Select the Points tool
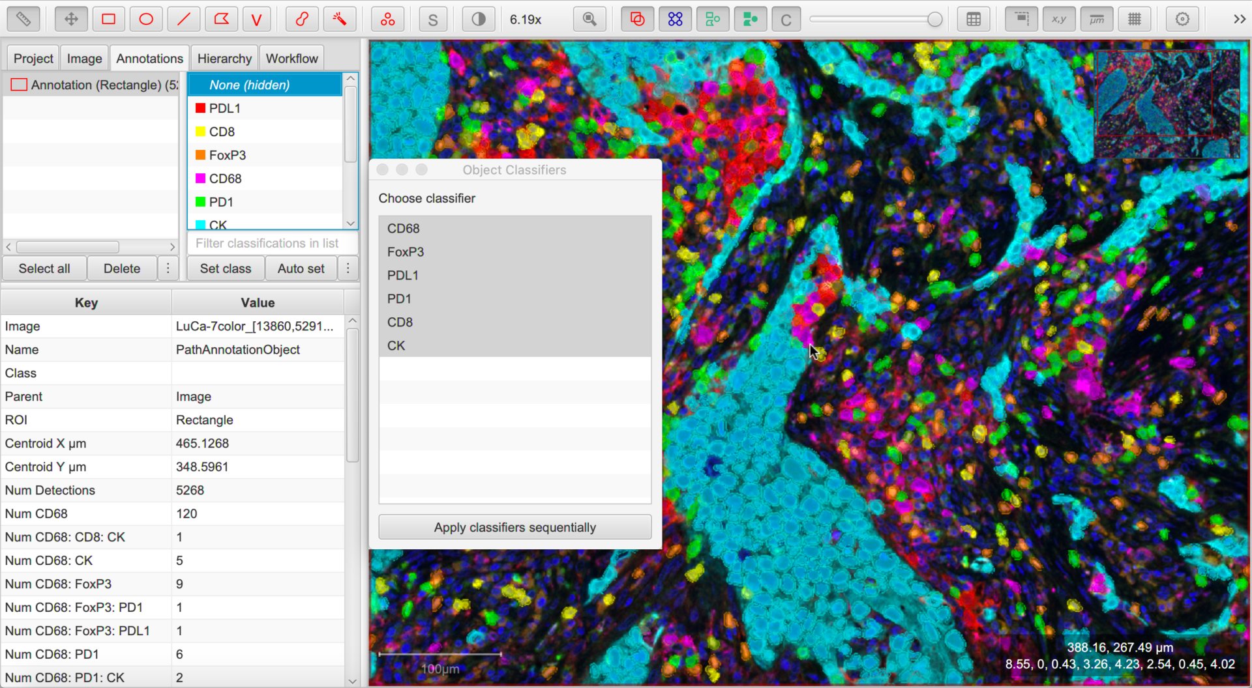1252x688 pixels. point(388,20)
